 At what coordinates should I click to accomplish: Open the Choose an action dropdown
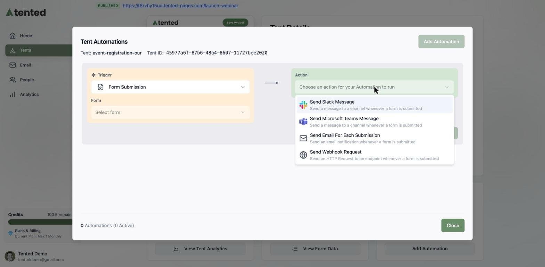tap(374, 87)
